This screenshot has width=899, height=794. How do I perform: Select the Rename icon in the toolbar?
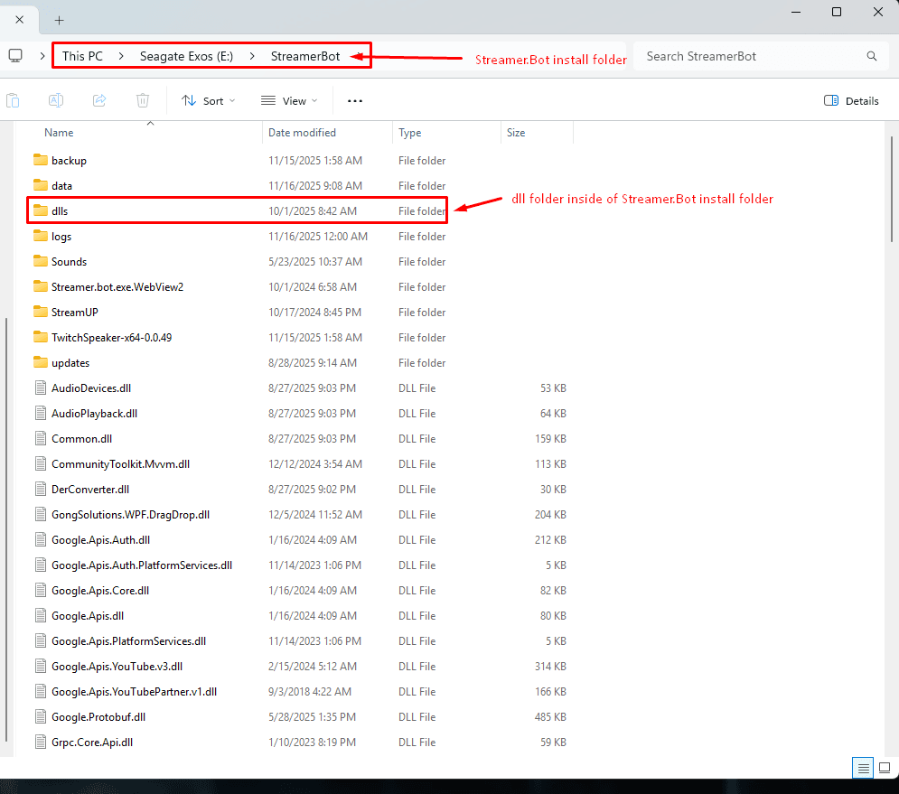56,100
